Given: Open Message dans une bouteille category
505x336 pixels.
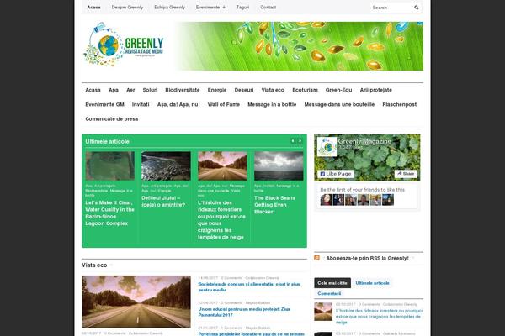Looking at the screenshot, I should tap(339, 104).
